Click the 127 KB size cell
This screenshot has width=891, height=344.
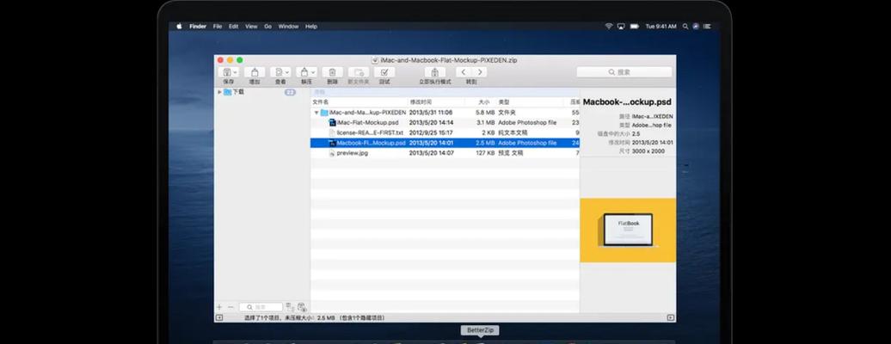(485, 154)
